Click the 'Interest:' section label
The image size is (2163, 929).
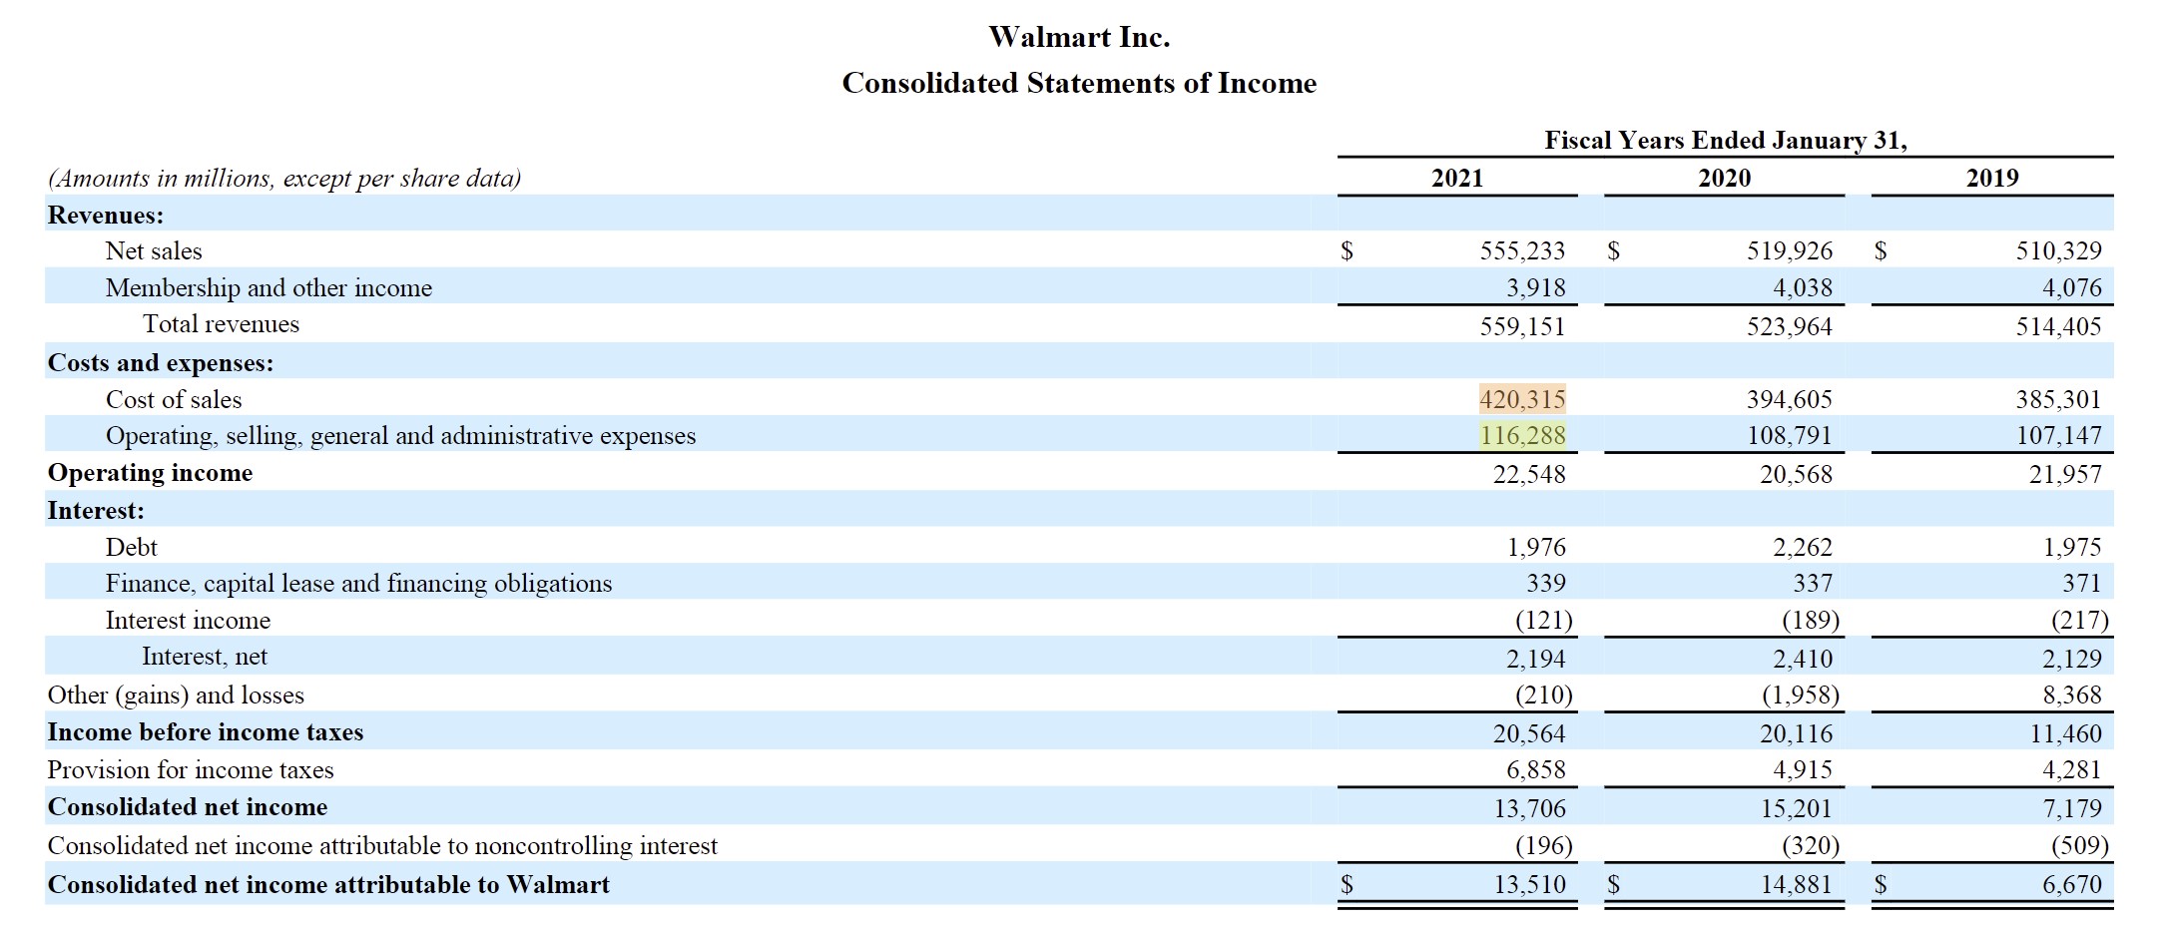(96, 510)
